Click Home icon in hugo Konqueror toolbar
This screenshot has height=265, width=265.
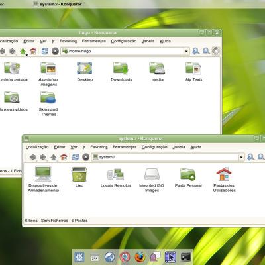click(33, 51)
